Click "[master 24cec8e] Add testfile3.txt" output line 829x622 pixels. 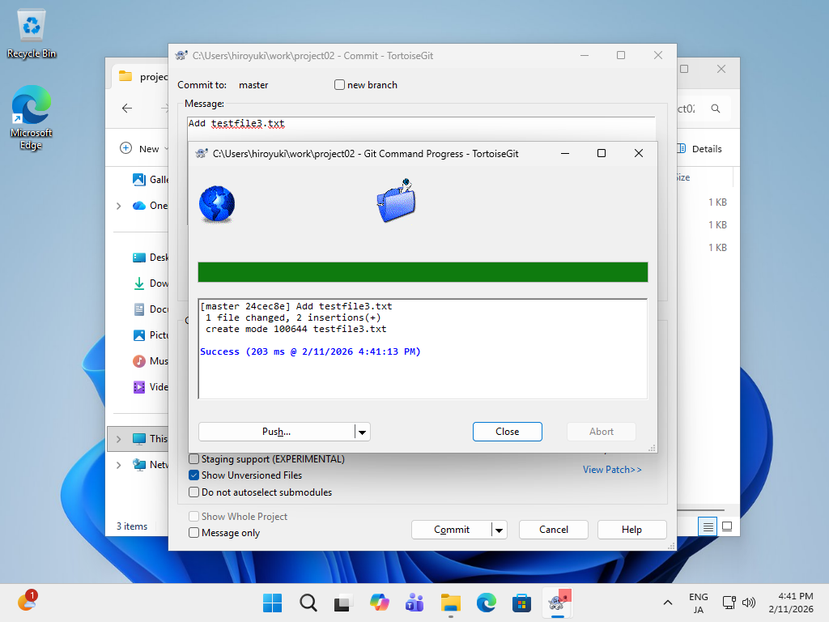[296, 306]
